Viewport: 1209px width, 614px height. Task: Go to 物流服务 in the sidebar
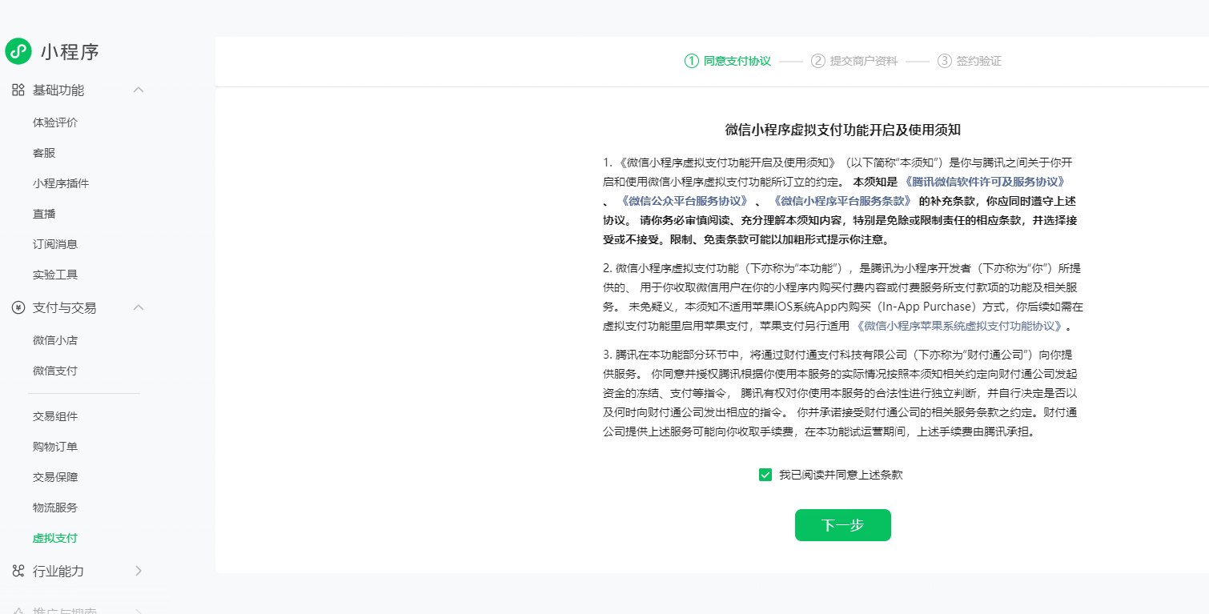click(55, 508)
